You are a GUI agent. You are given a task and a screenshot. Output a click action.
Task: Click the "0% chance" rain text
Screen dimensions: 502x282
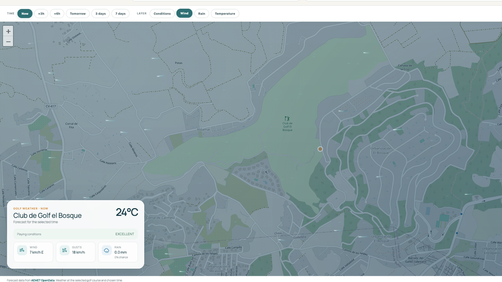click(x=121, y=257)
